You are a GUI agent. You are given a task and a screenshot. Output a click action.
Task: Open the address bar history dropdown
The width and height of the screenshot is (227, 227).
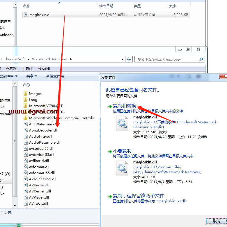[122, 59]
